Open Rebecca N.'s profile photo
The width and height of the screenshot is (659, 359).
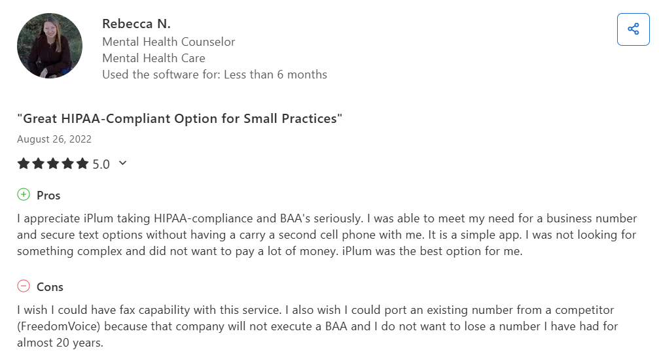click(x=50, y=45)
